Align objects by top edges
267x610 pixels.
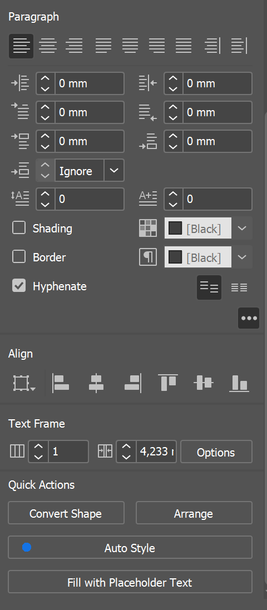pyautogui.click(x=168, y=383)
